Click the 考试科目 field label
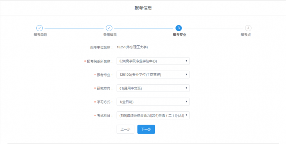The image size is (286, 144). 105,115
